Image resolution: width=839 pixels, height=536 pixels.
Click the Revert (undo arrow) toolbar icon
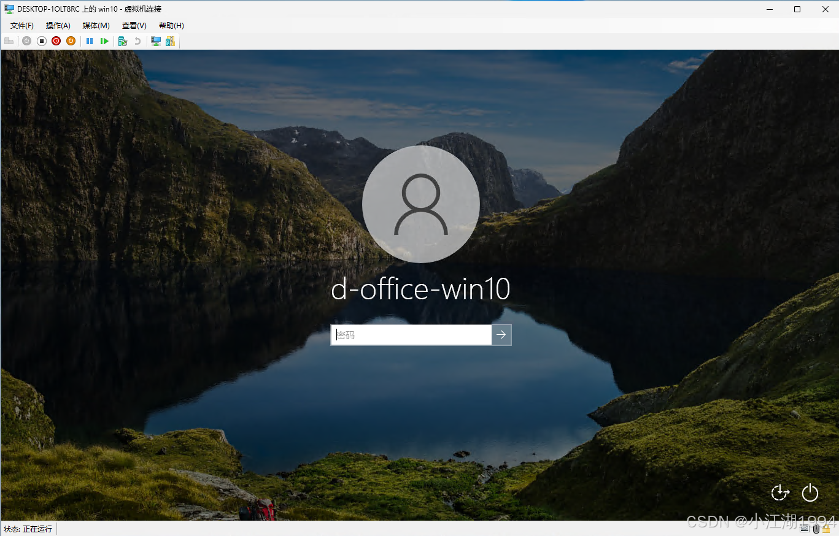click(x=137, y=41)
